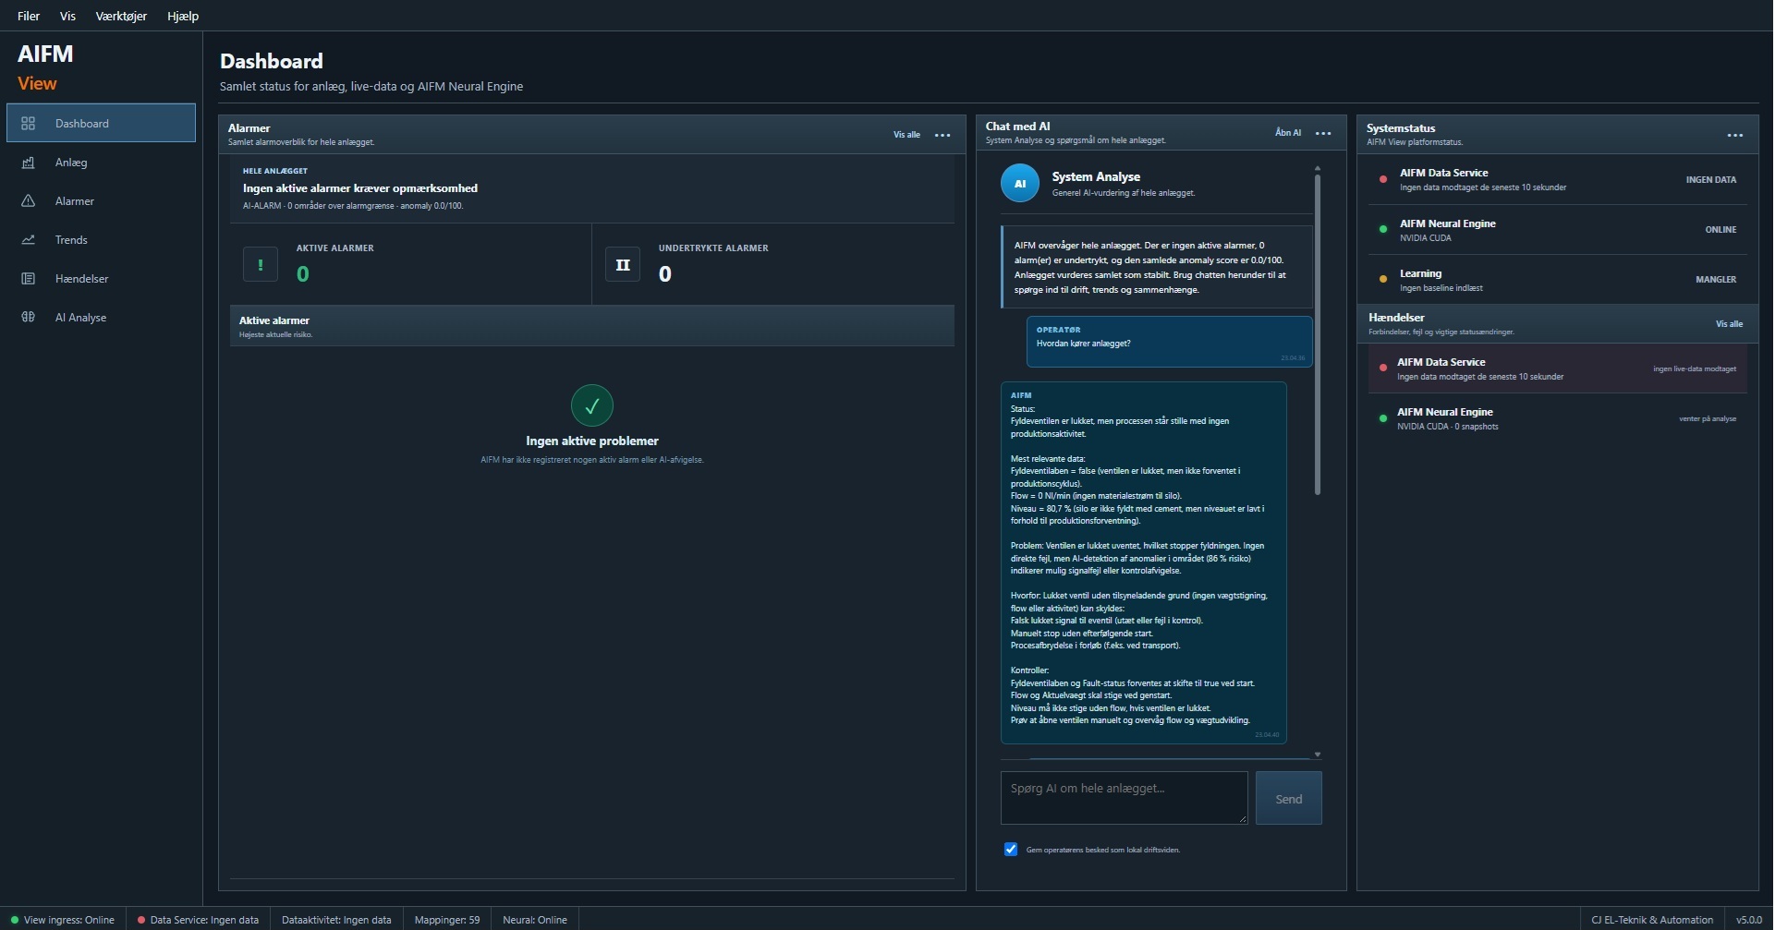Click Åbn AI link in chat header
Screen dimensions: 1775x930
1288,133
